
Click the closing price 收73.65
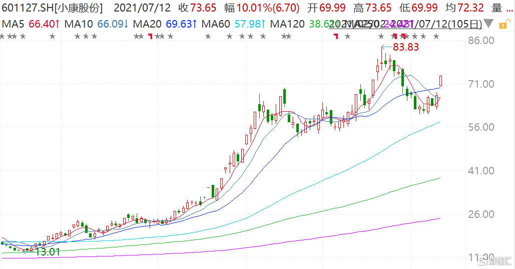point(197,8)
